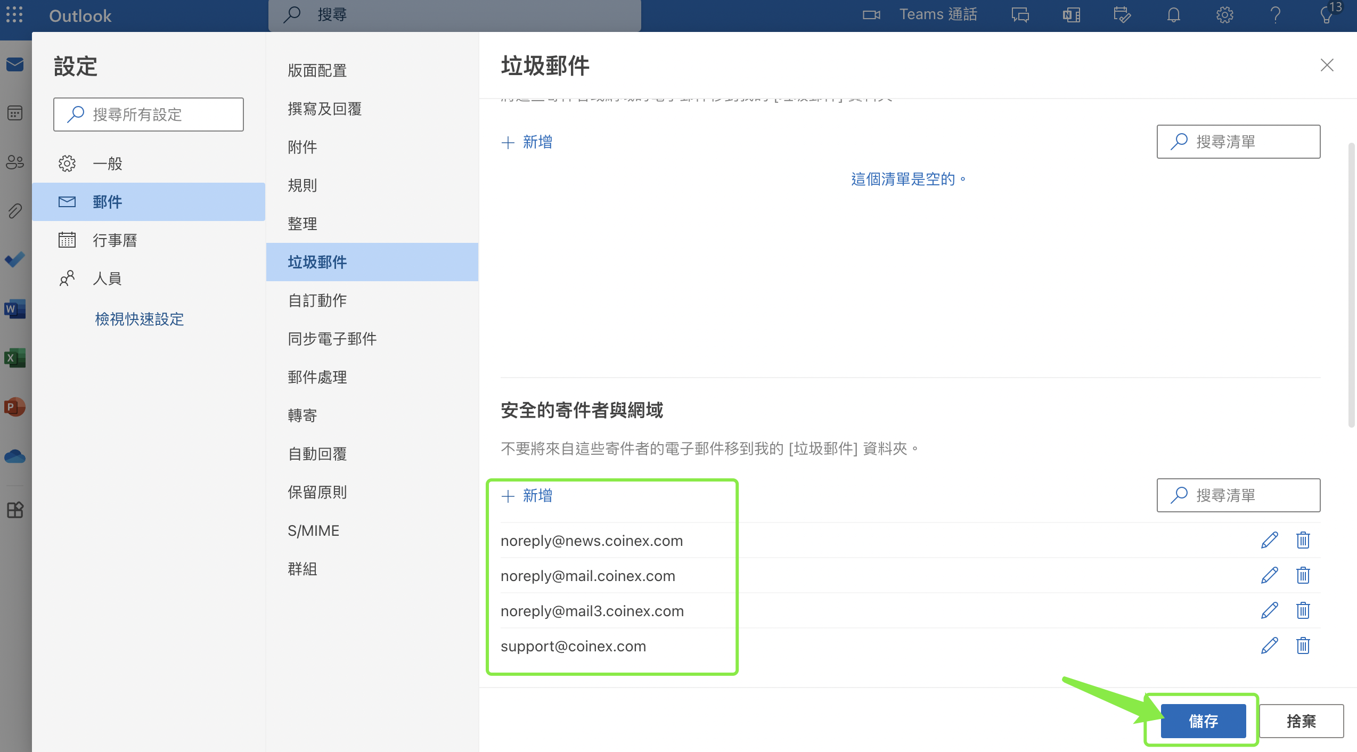Select the 人員 settings category
The width and height of the screenshot is (1357, 752).
[x=149, y=279]
